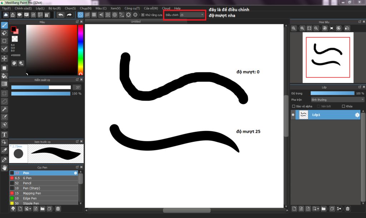The width and height of the screenshot is (366, 218).
Task: Select the Eraser tool
Action: pos(4,33)
